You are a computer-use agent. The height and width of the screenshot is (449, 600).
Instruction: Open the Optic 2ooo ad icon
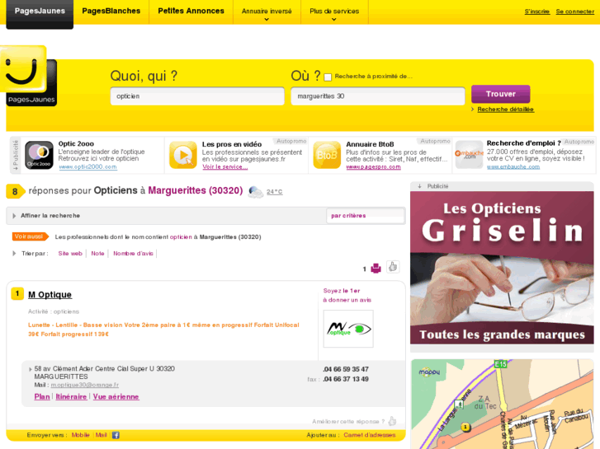coord(39,155)
